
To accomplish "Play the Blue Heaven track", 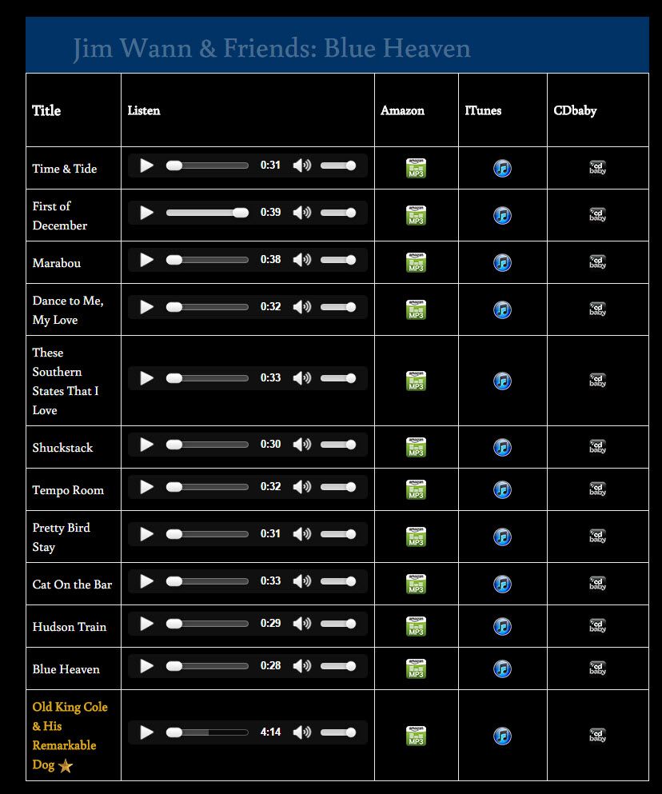I will 147,666.
